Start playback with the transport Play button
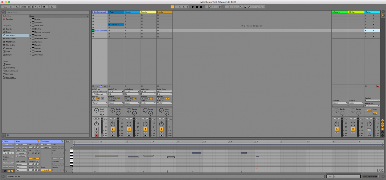The width and height of the screenshot is (386, 180). pyautogui.click(x=193, y=7)
